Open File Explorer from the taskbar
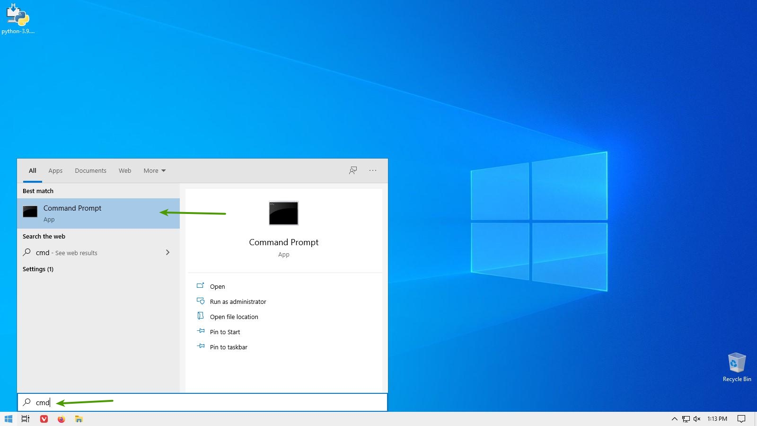The height and width of the screenshot is (426, 757). tap(79, 419)
